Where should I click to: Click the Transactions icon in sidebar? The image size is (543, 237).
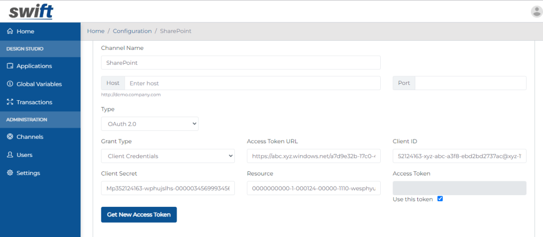click(x=10, y=102)
